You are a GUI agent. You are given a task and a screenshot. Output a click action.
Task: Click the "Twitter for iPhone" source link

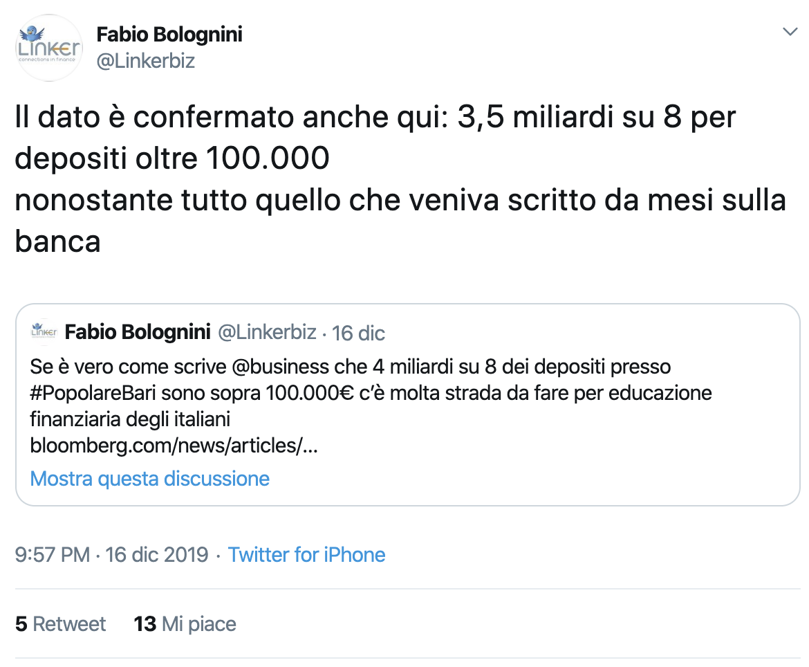[x=306, y=554]
